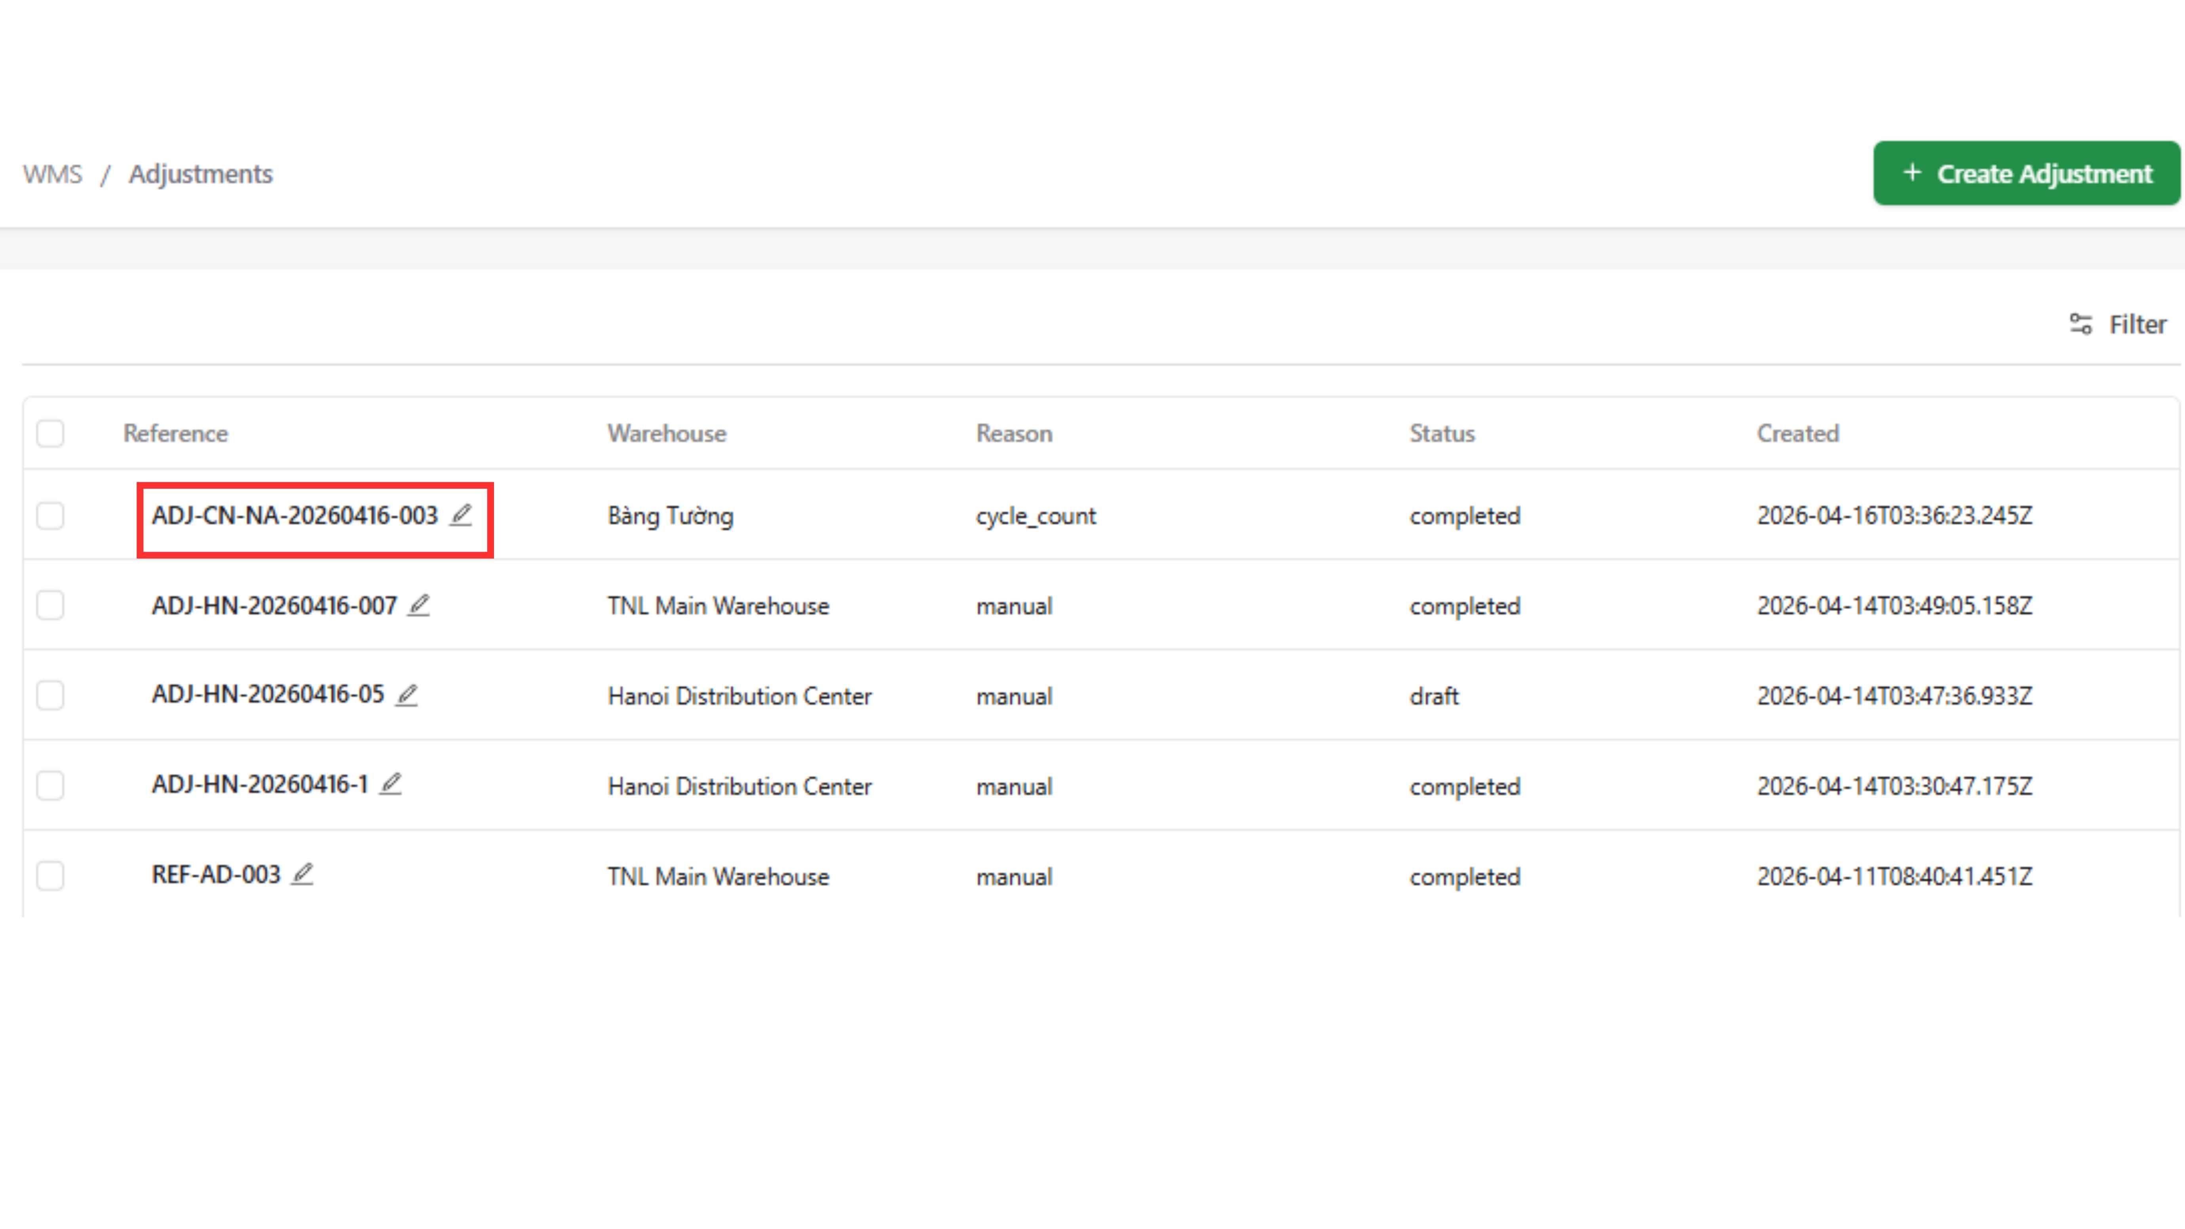
Task: Select checkbox for REF-AD-003 row
Action: [50, 875]
